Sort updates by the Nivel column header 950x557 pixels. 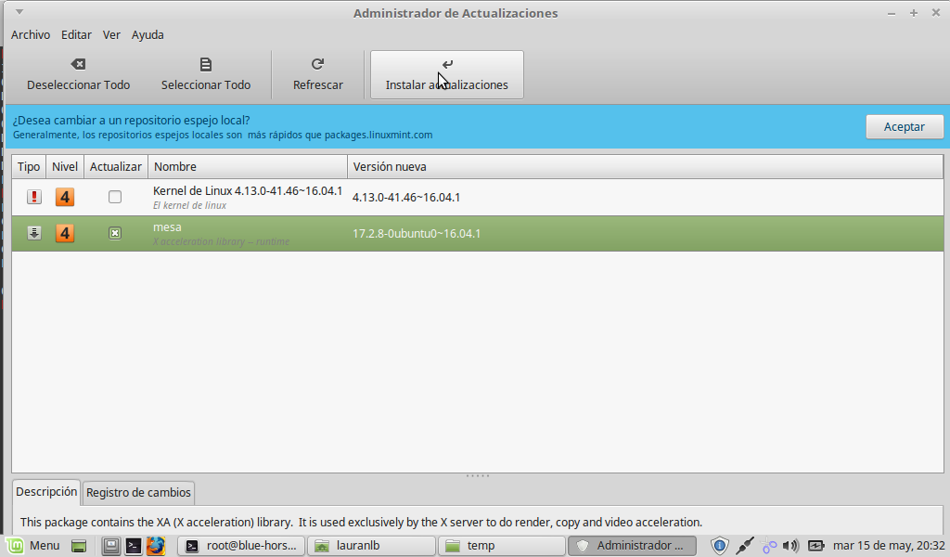(64, 166)
